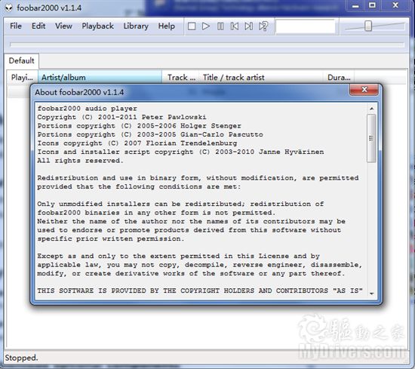Open the File menu
Screen dimensions: 415x369
(16, 26)
